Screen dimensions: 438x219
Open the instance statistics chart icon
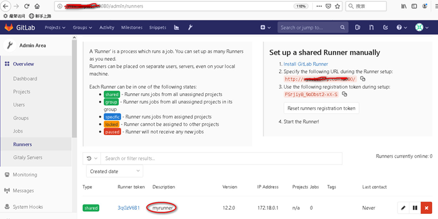176,27
